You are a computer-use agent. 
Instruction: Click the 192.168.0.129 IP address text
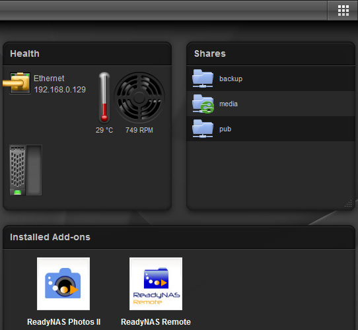(x=60, y=90)
